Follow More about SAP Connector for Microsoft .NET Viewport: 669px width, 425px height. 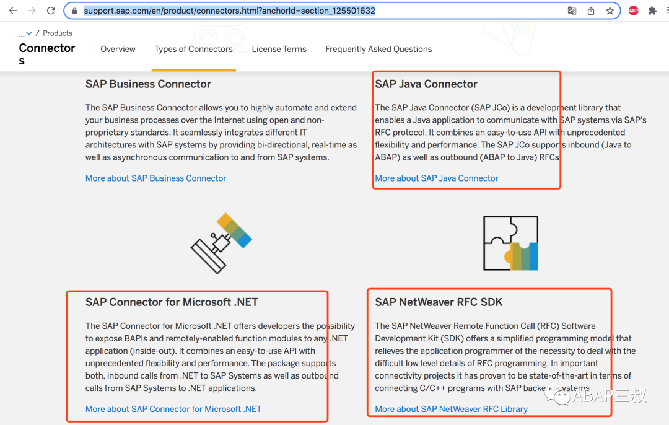(x=173, y=409)
